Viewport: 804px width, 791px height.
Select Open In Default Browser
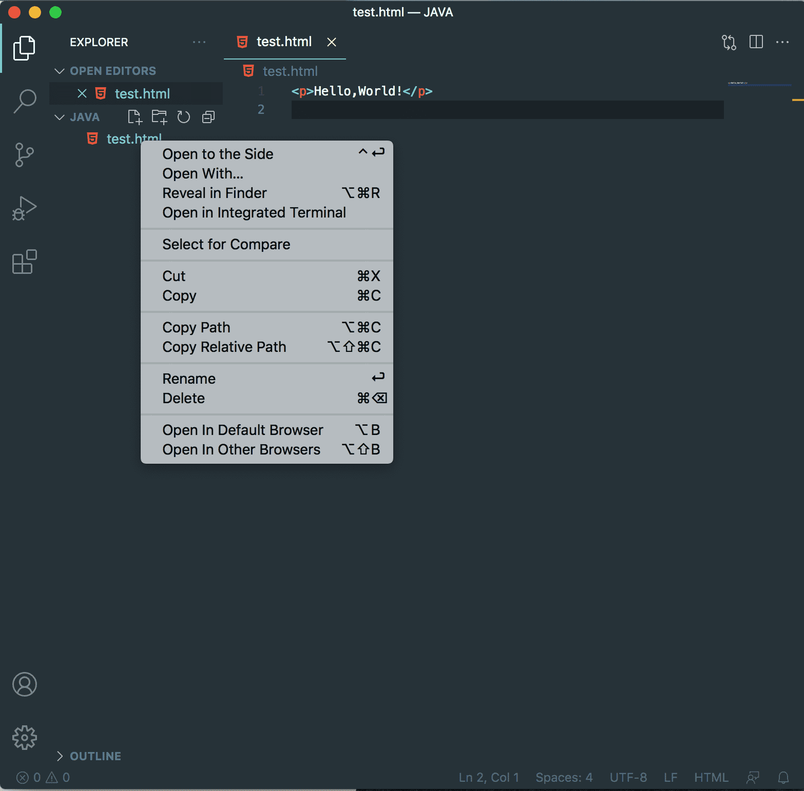[x=267, y=430]
